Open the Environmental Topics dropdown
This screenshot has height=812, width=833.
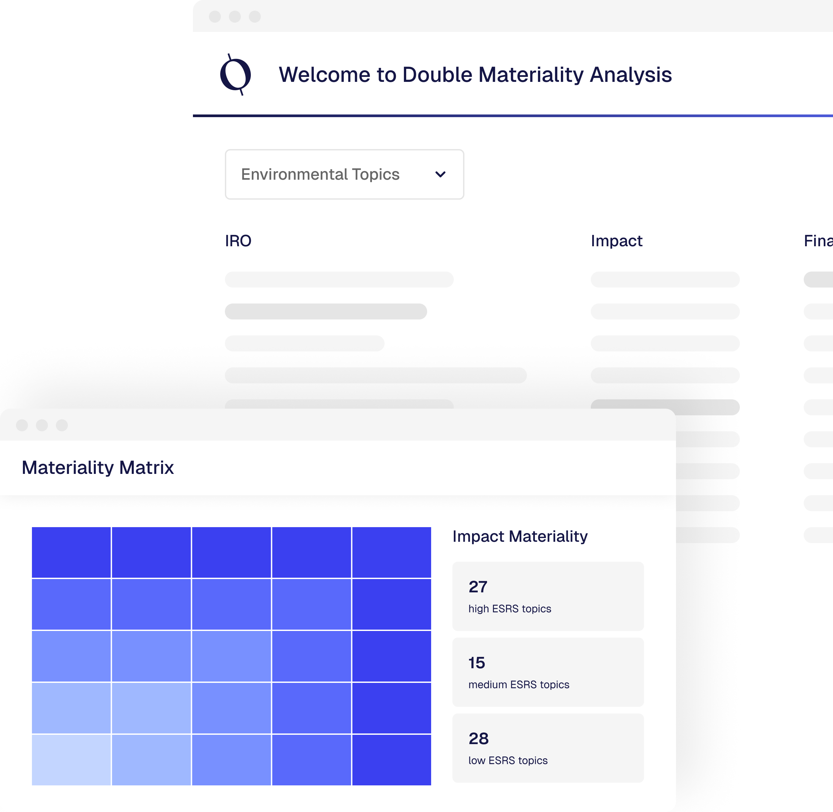[x=344, y=174]
